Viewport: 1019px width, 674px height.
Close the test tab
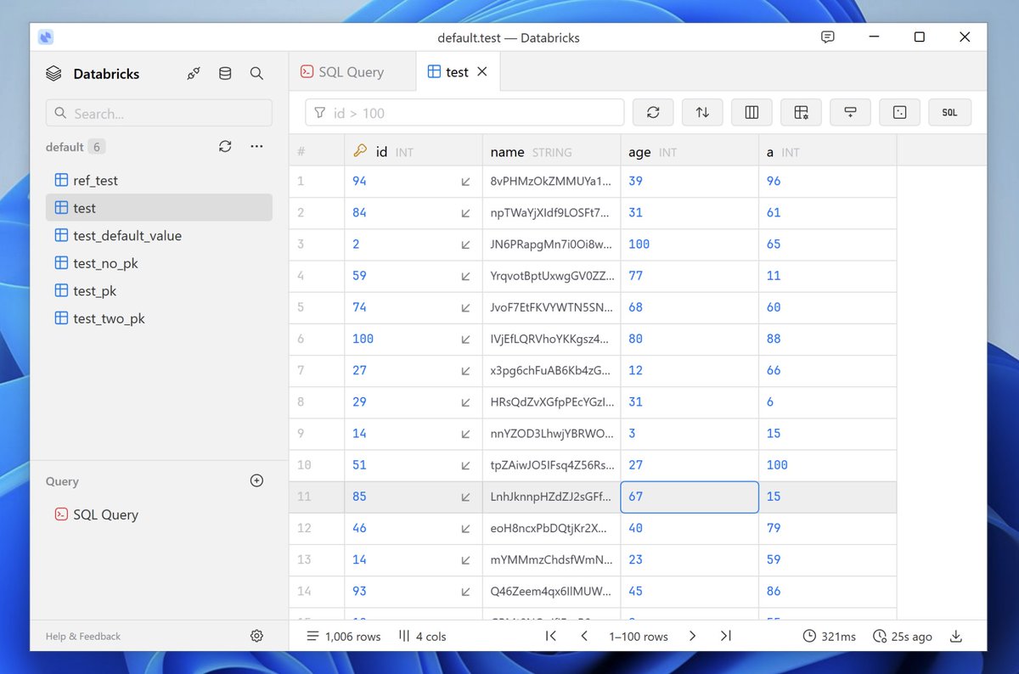coord(482,72)
